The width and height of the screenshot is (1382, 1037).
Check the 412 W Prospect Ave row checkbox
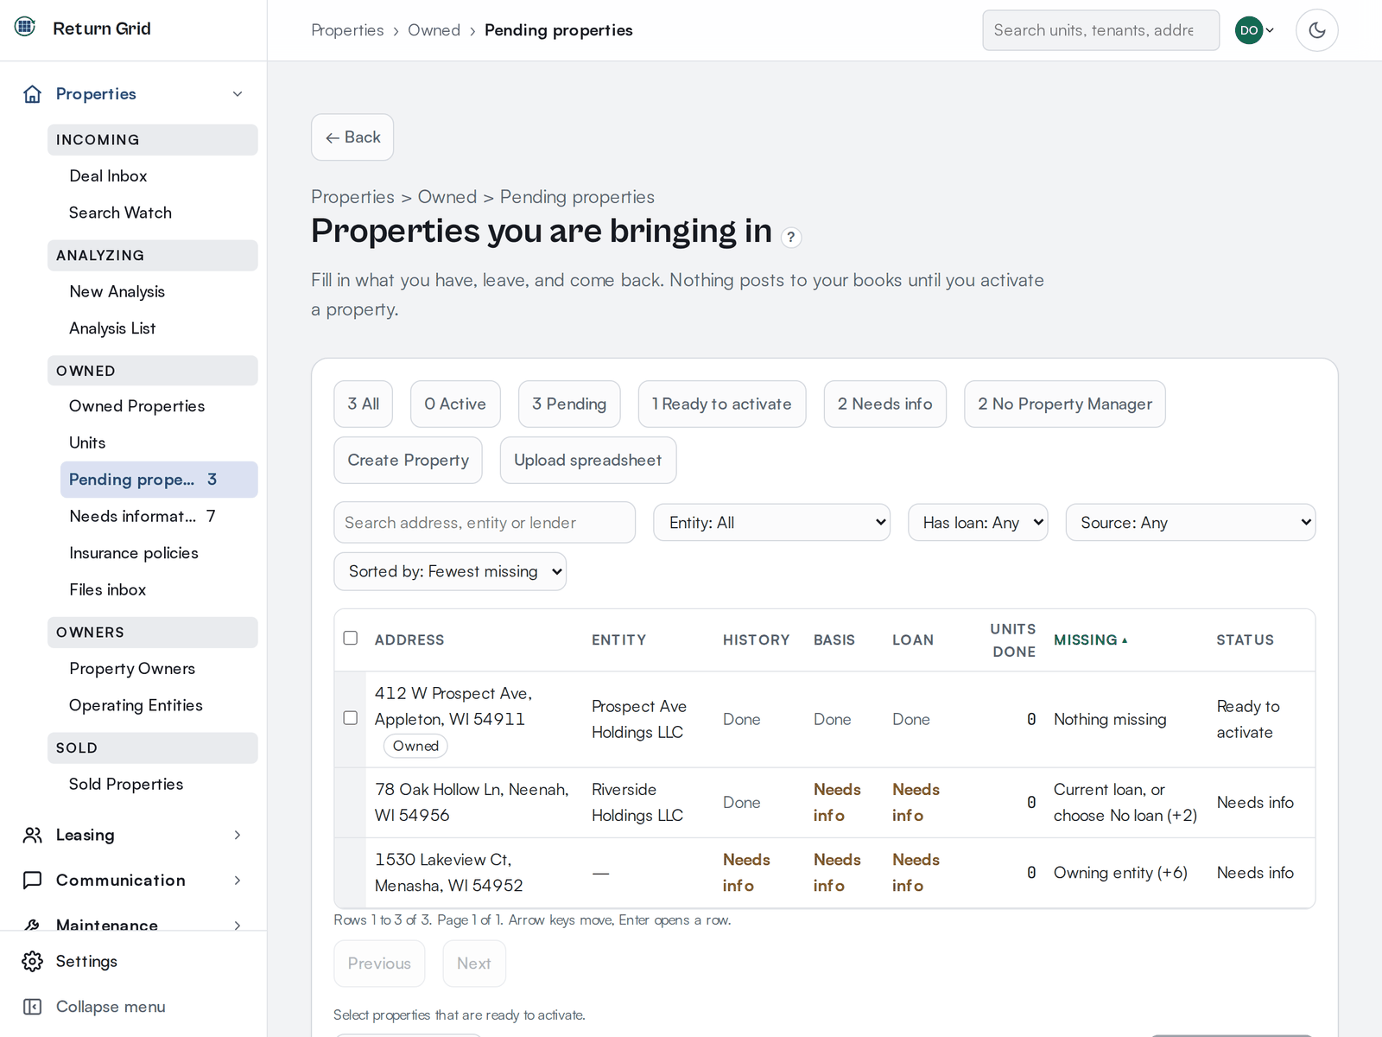pos(350,718)
